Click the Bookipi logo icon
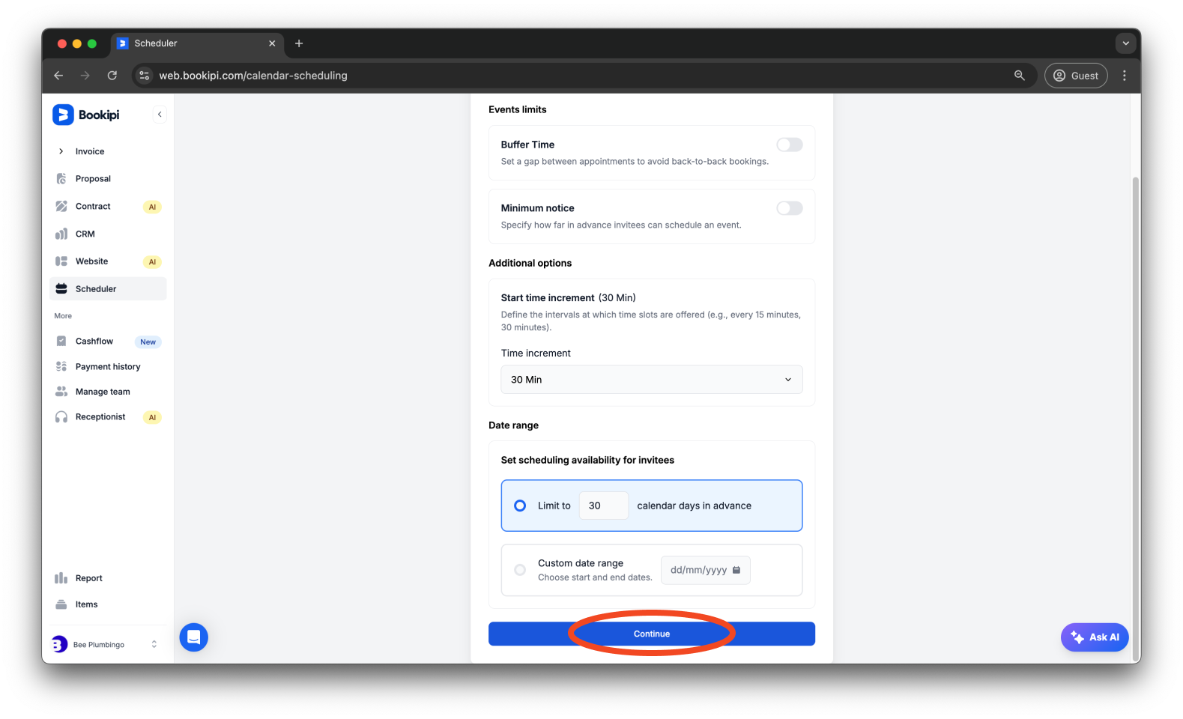The image size is (1183, 719). pyautogui.click(x=63, y=115)
